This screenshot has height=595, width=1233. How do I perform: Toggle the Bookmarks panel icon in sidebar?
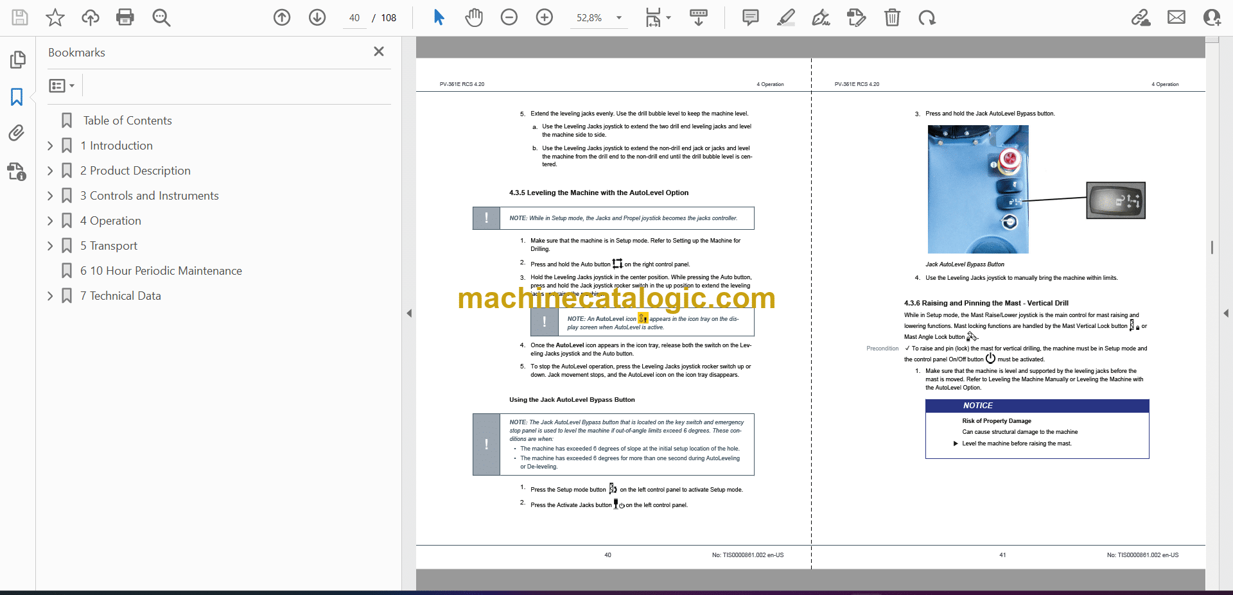(17, 97)
